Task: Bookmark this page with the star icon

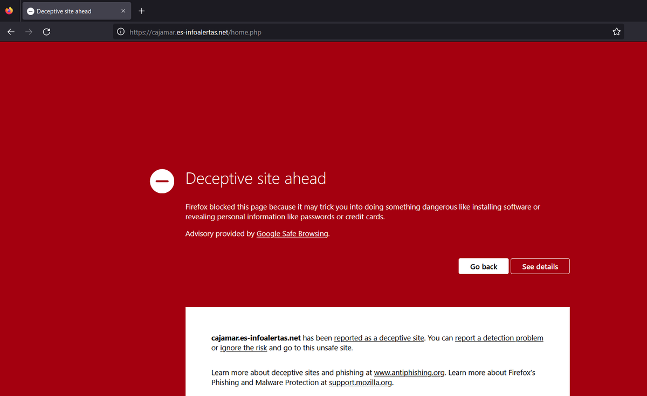Action: point(616,32)
